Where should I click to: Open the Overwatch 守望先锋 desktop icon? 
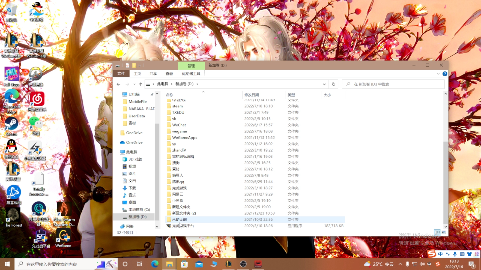point(36,76)
